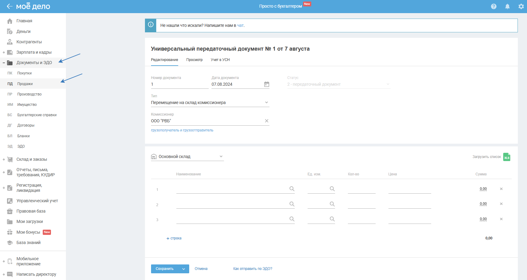
Task: Expand the Мобильное приложение section
Action: [x=4, y=261]
